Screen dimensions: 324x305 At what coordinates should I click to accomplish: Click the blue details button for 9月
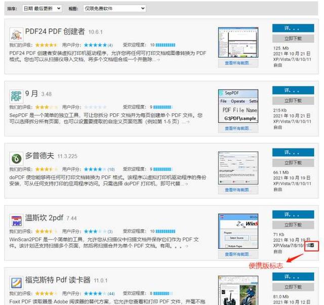(x=293, y=90)
